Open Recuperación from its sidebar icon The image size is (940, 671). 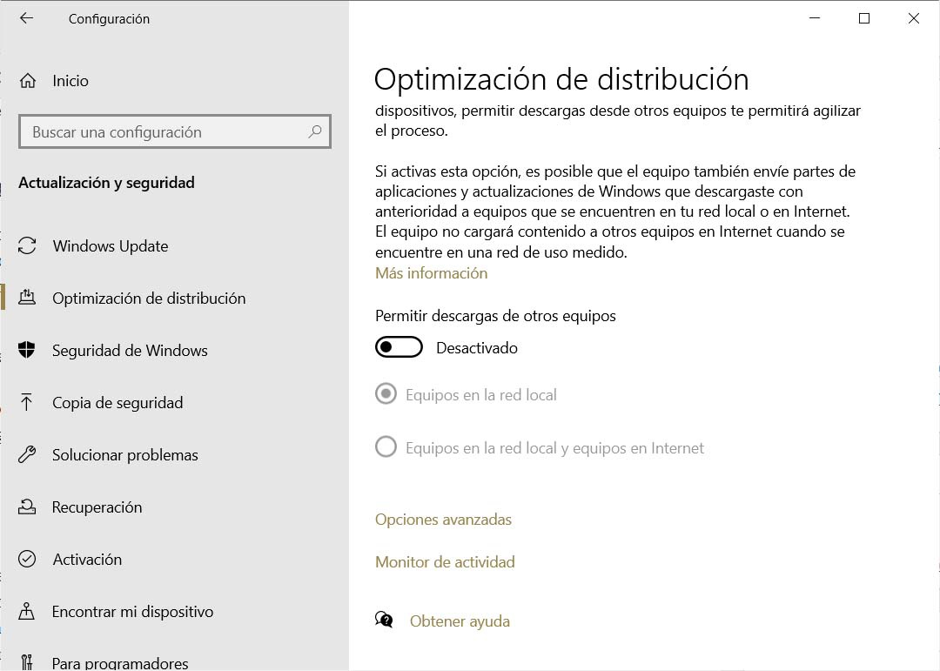[28, 507]
